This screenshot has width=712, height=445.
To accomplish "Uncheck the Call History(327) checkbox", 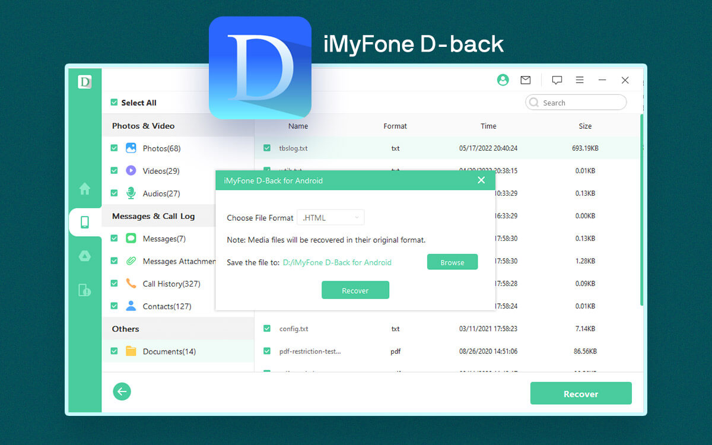I will point(114,284).
